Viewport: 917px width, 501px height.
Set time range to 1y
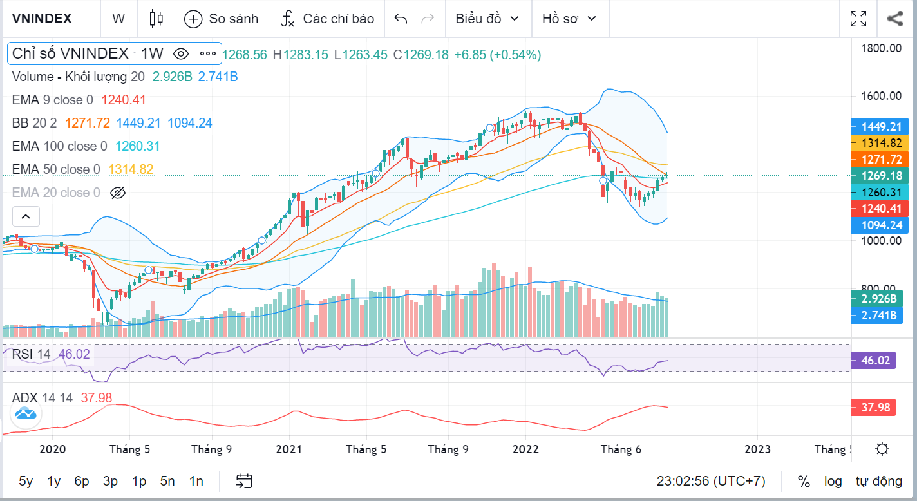pos(54,481)
